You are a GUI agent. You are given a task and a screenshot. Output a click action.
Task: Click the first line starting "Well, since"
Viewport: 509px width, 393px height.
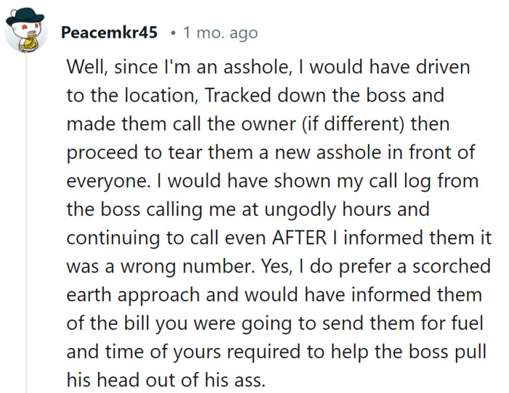tap(268, 67)
